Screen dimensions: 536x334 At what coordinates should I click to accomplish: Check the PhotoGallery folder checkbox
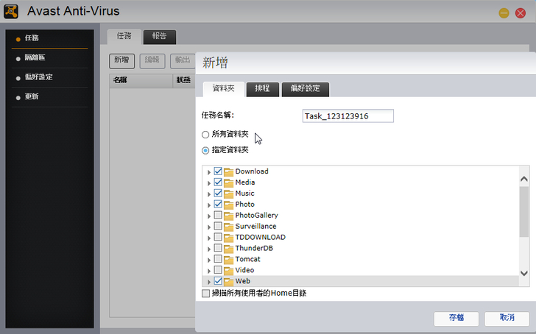tap(218, 215)
